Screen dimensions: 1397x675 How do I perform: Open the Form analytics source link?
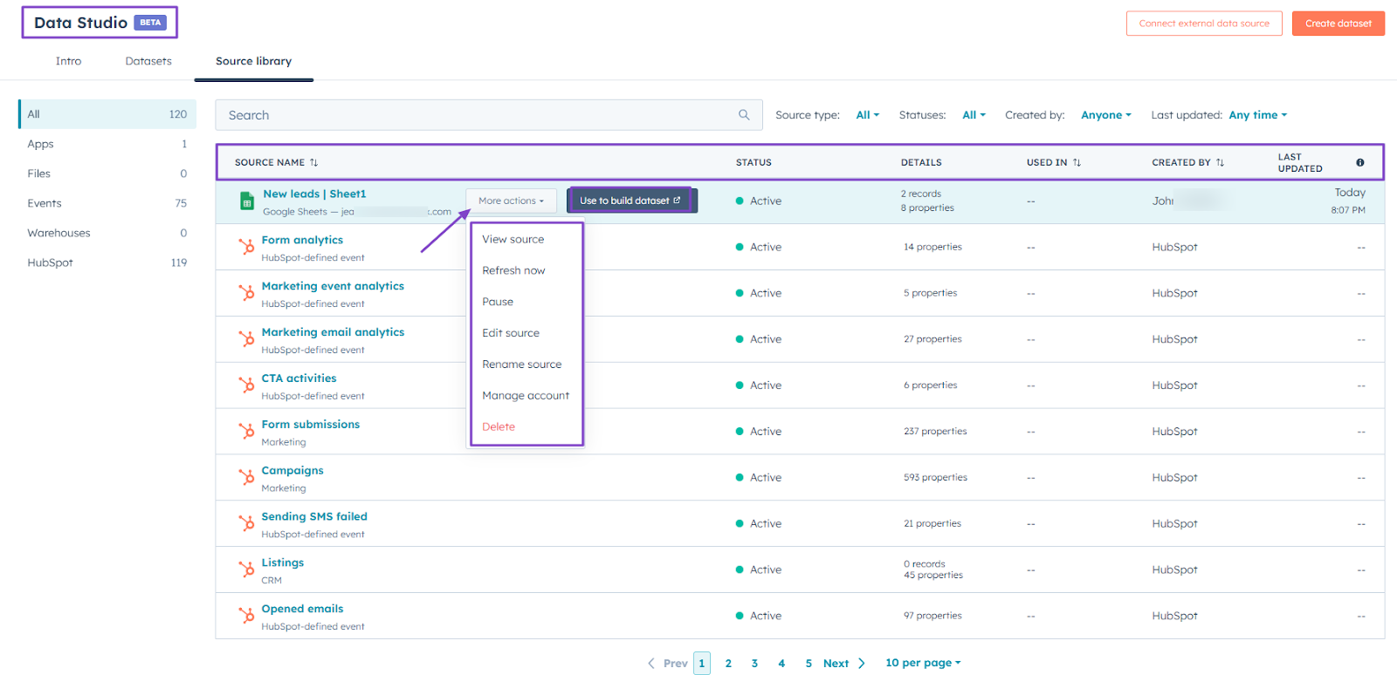[302, 240]
